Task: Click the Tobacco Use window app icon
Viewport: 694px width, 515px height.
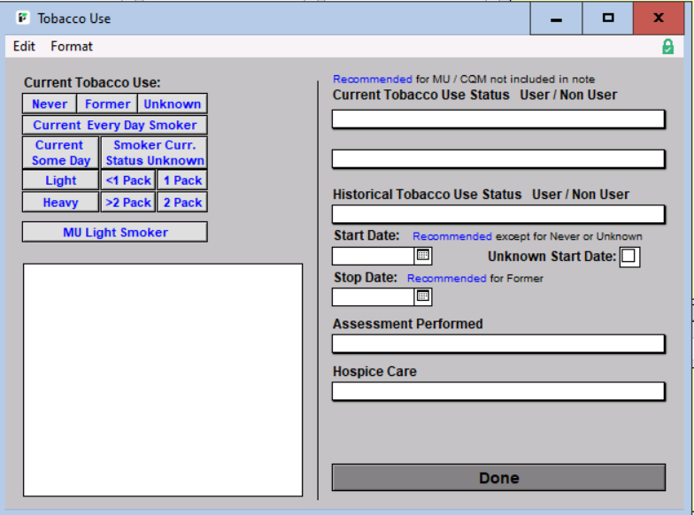Action: click(23, 18)
